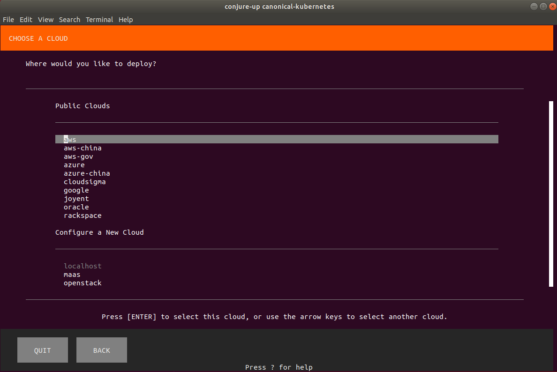Click the window title 'conjure-up canonical-kubernetes'

(279, 7)
